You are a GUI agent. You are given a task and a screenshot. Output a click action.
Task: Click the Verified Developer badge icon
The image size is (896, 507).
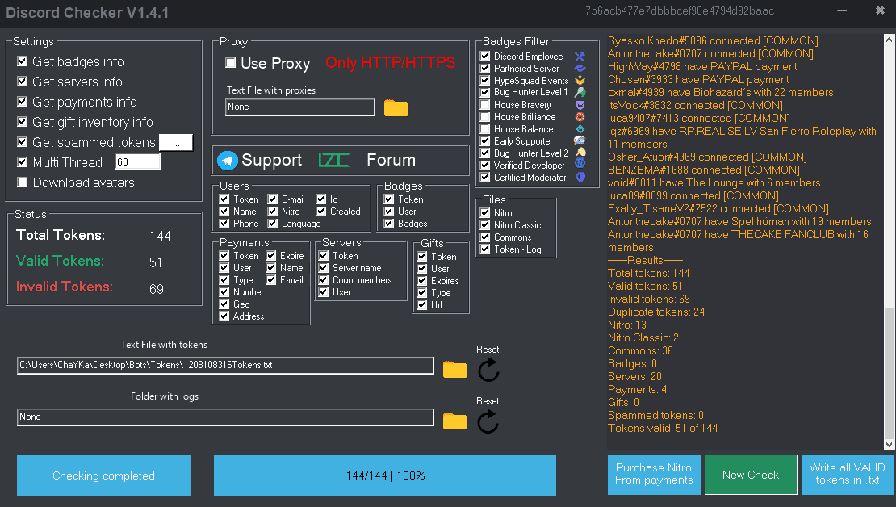(580, 165)
